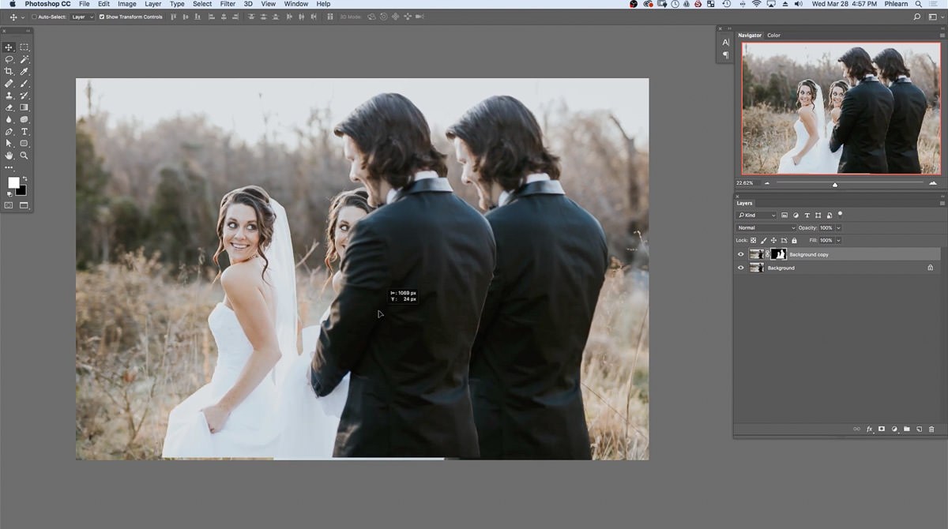Select the Hand tool
Screen dimensions: 948x529
pos(9,156)
